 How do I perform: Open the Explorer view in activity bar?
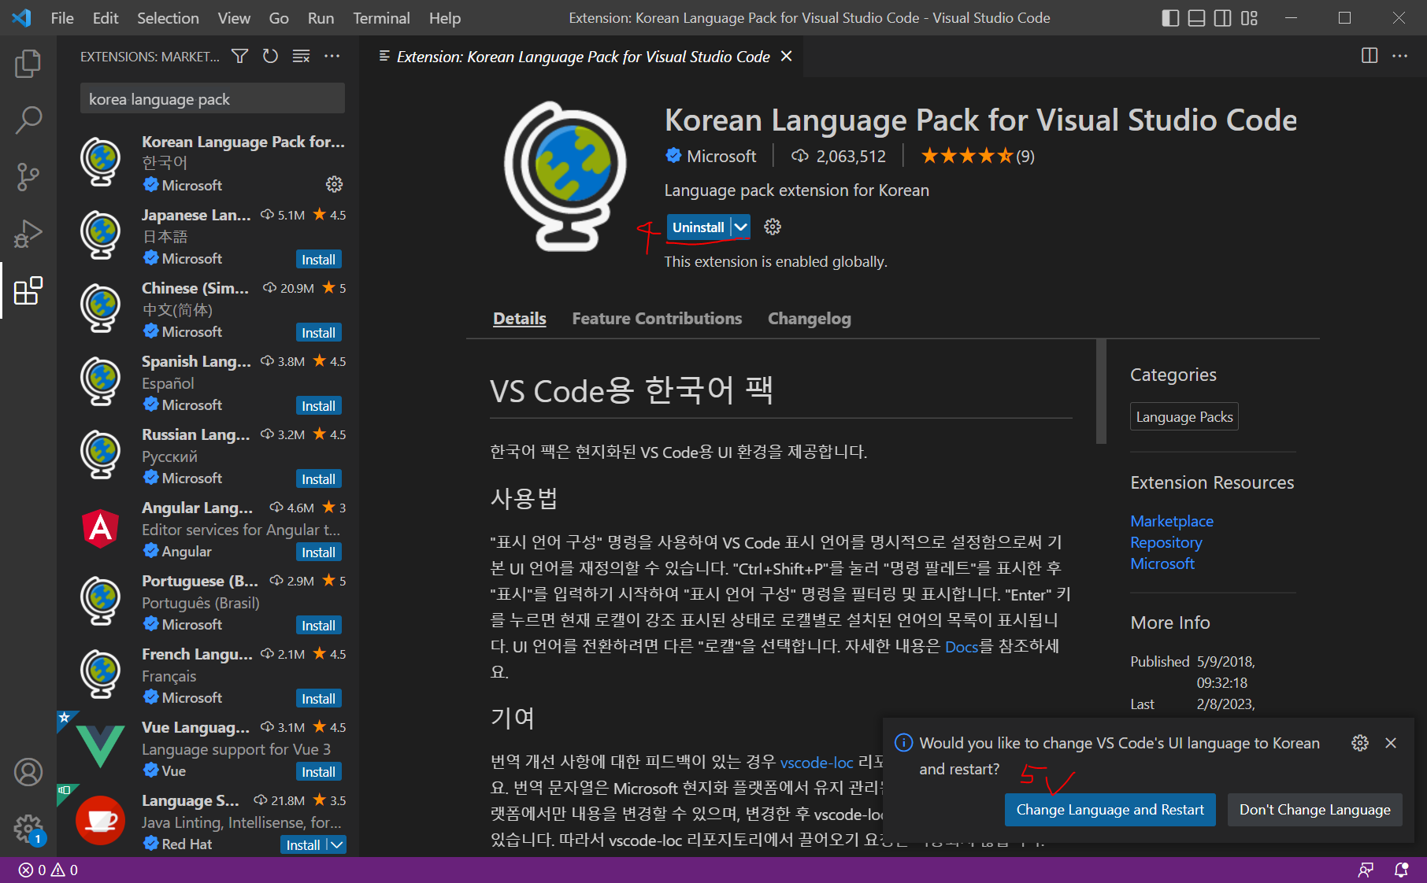(28, 64)
